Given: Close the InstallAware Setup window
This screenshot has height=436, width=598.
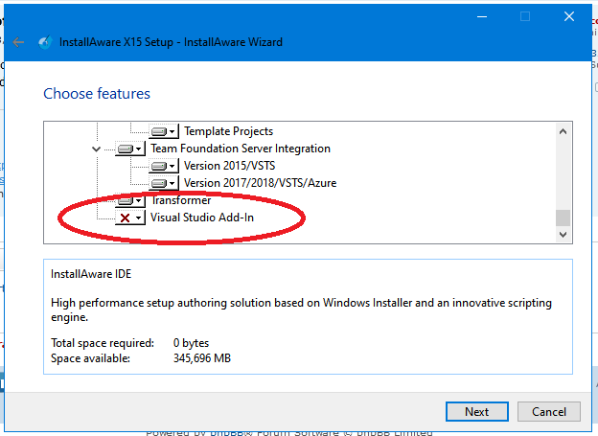Looking at the screenshot, I should pyautogui.click(x=569, y=17).
